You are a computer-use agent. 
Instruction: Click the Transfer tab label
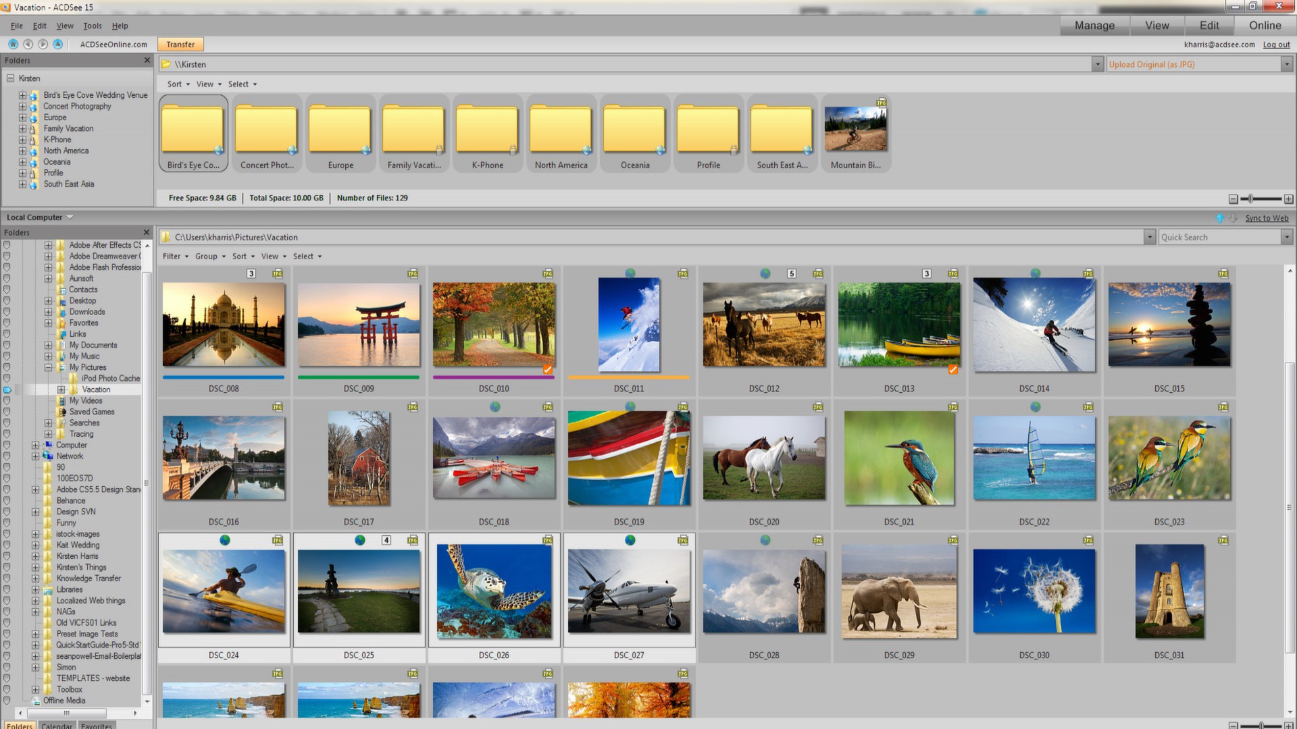(181, 44)
